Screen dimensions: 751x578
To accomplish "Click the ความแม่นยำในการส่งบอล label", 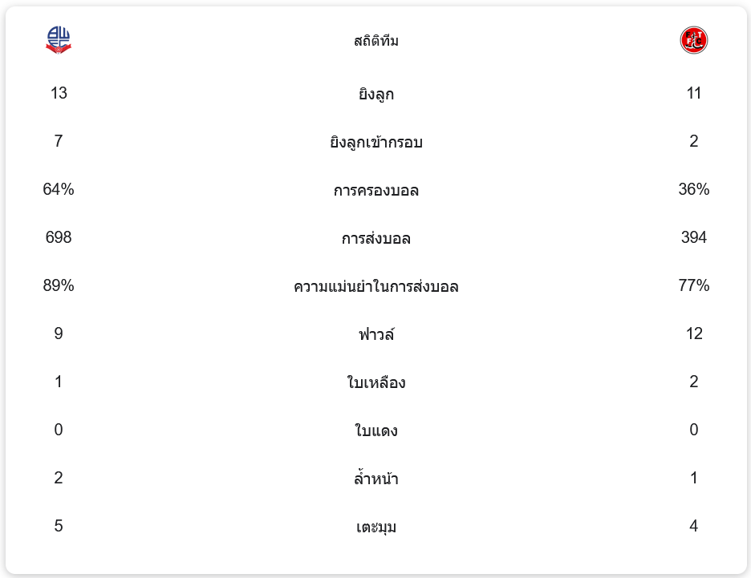I will point(375,286).
